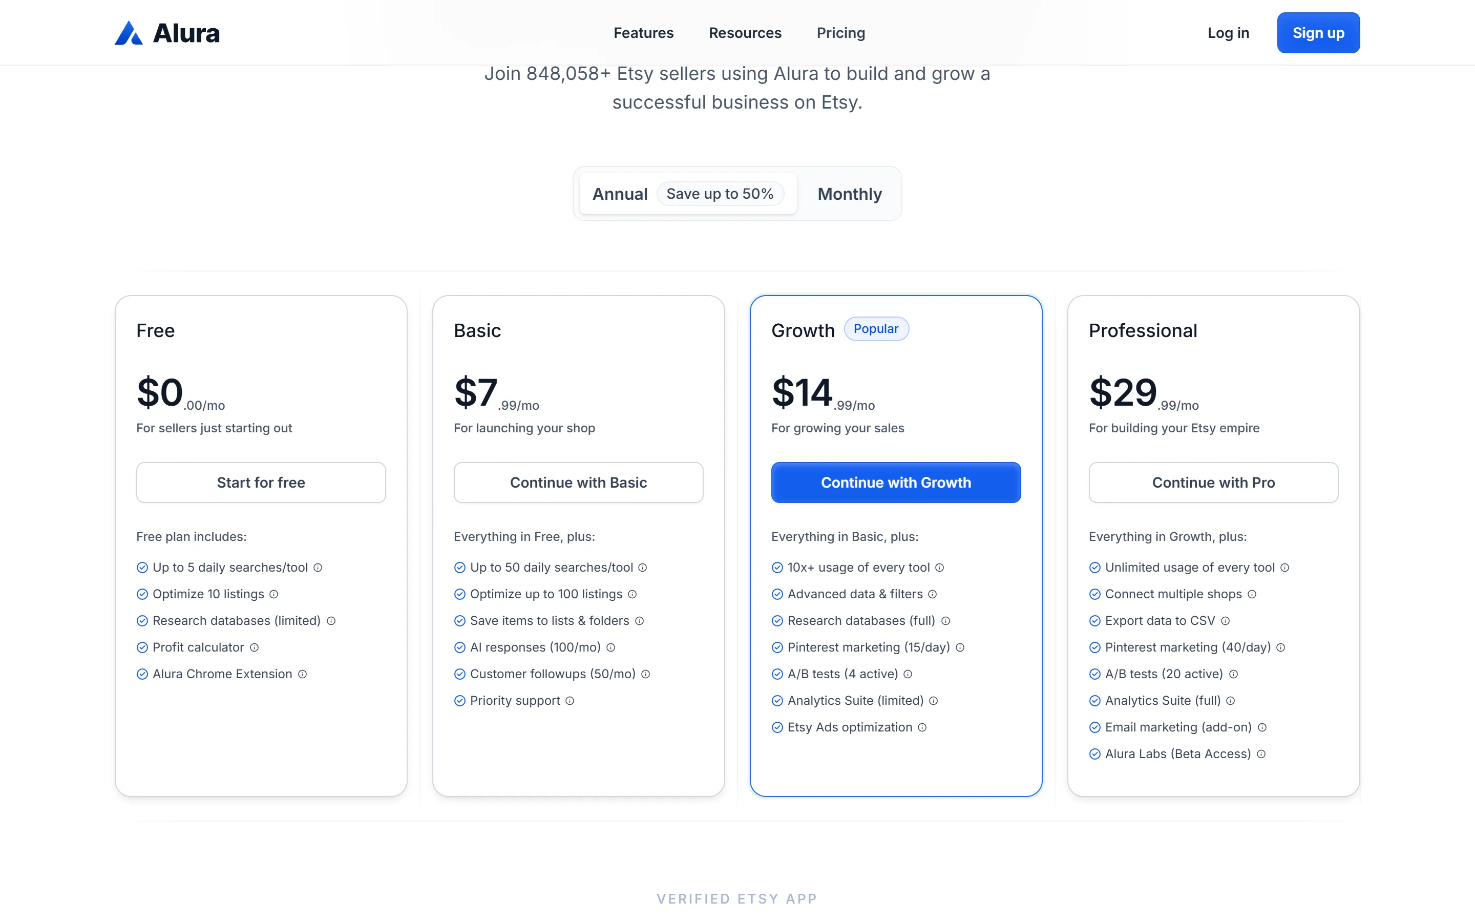1475x922 pixels.
Task: Info icon beside Save items to lists & folders
Action: (x=640, y=621)
